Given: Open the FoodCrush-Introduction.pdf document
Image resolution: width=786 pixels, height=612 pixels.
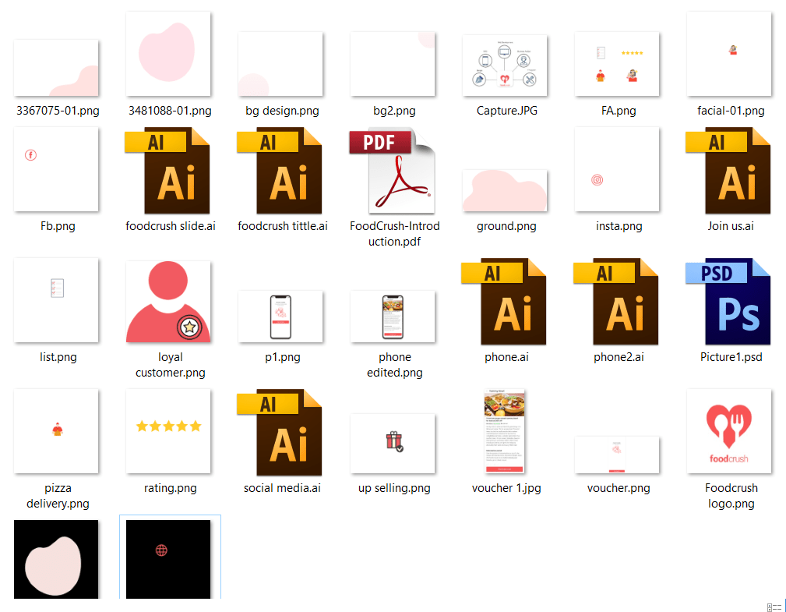Looking at the screenshot, I should (x=392, y=170).
